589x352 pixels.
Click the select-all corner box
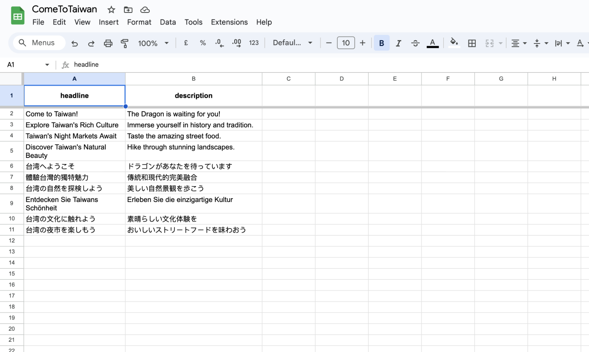point(12,79)
